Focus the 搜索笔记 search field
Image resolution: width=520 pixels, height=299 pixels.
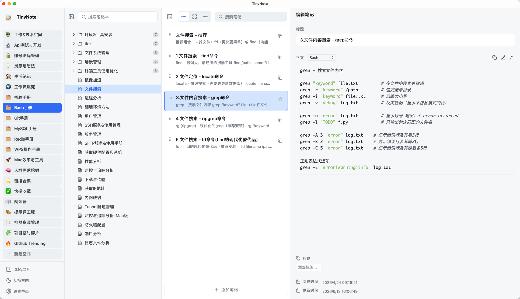click(251, 17)
